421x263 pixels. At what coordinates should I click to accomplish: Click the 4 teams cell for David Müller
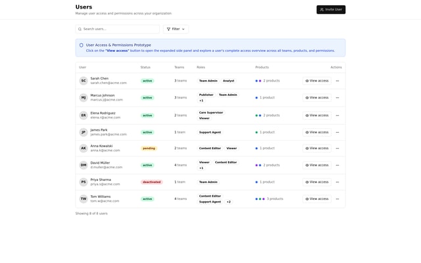[x=180, y=165]
